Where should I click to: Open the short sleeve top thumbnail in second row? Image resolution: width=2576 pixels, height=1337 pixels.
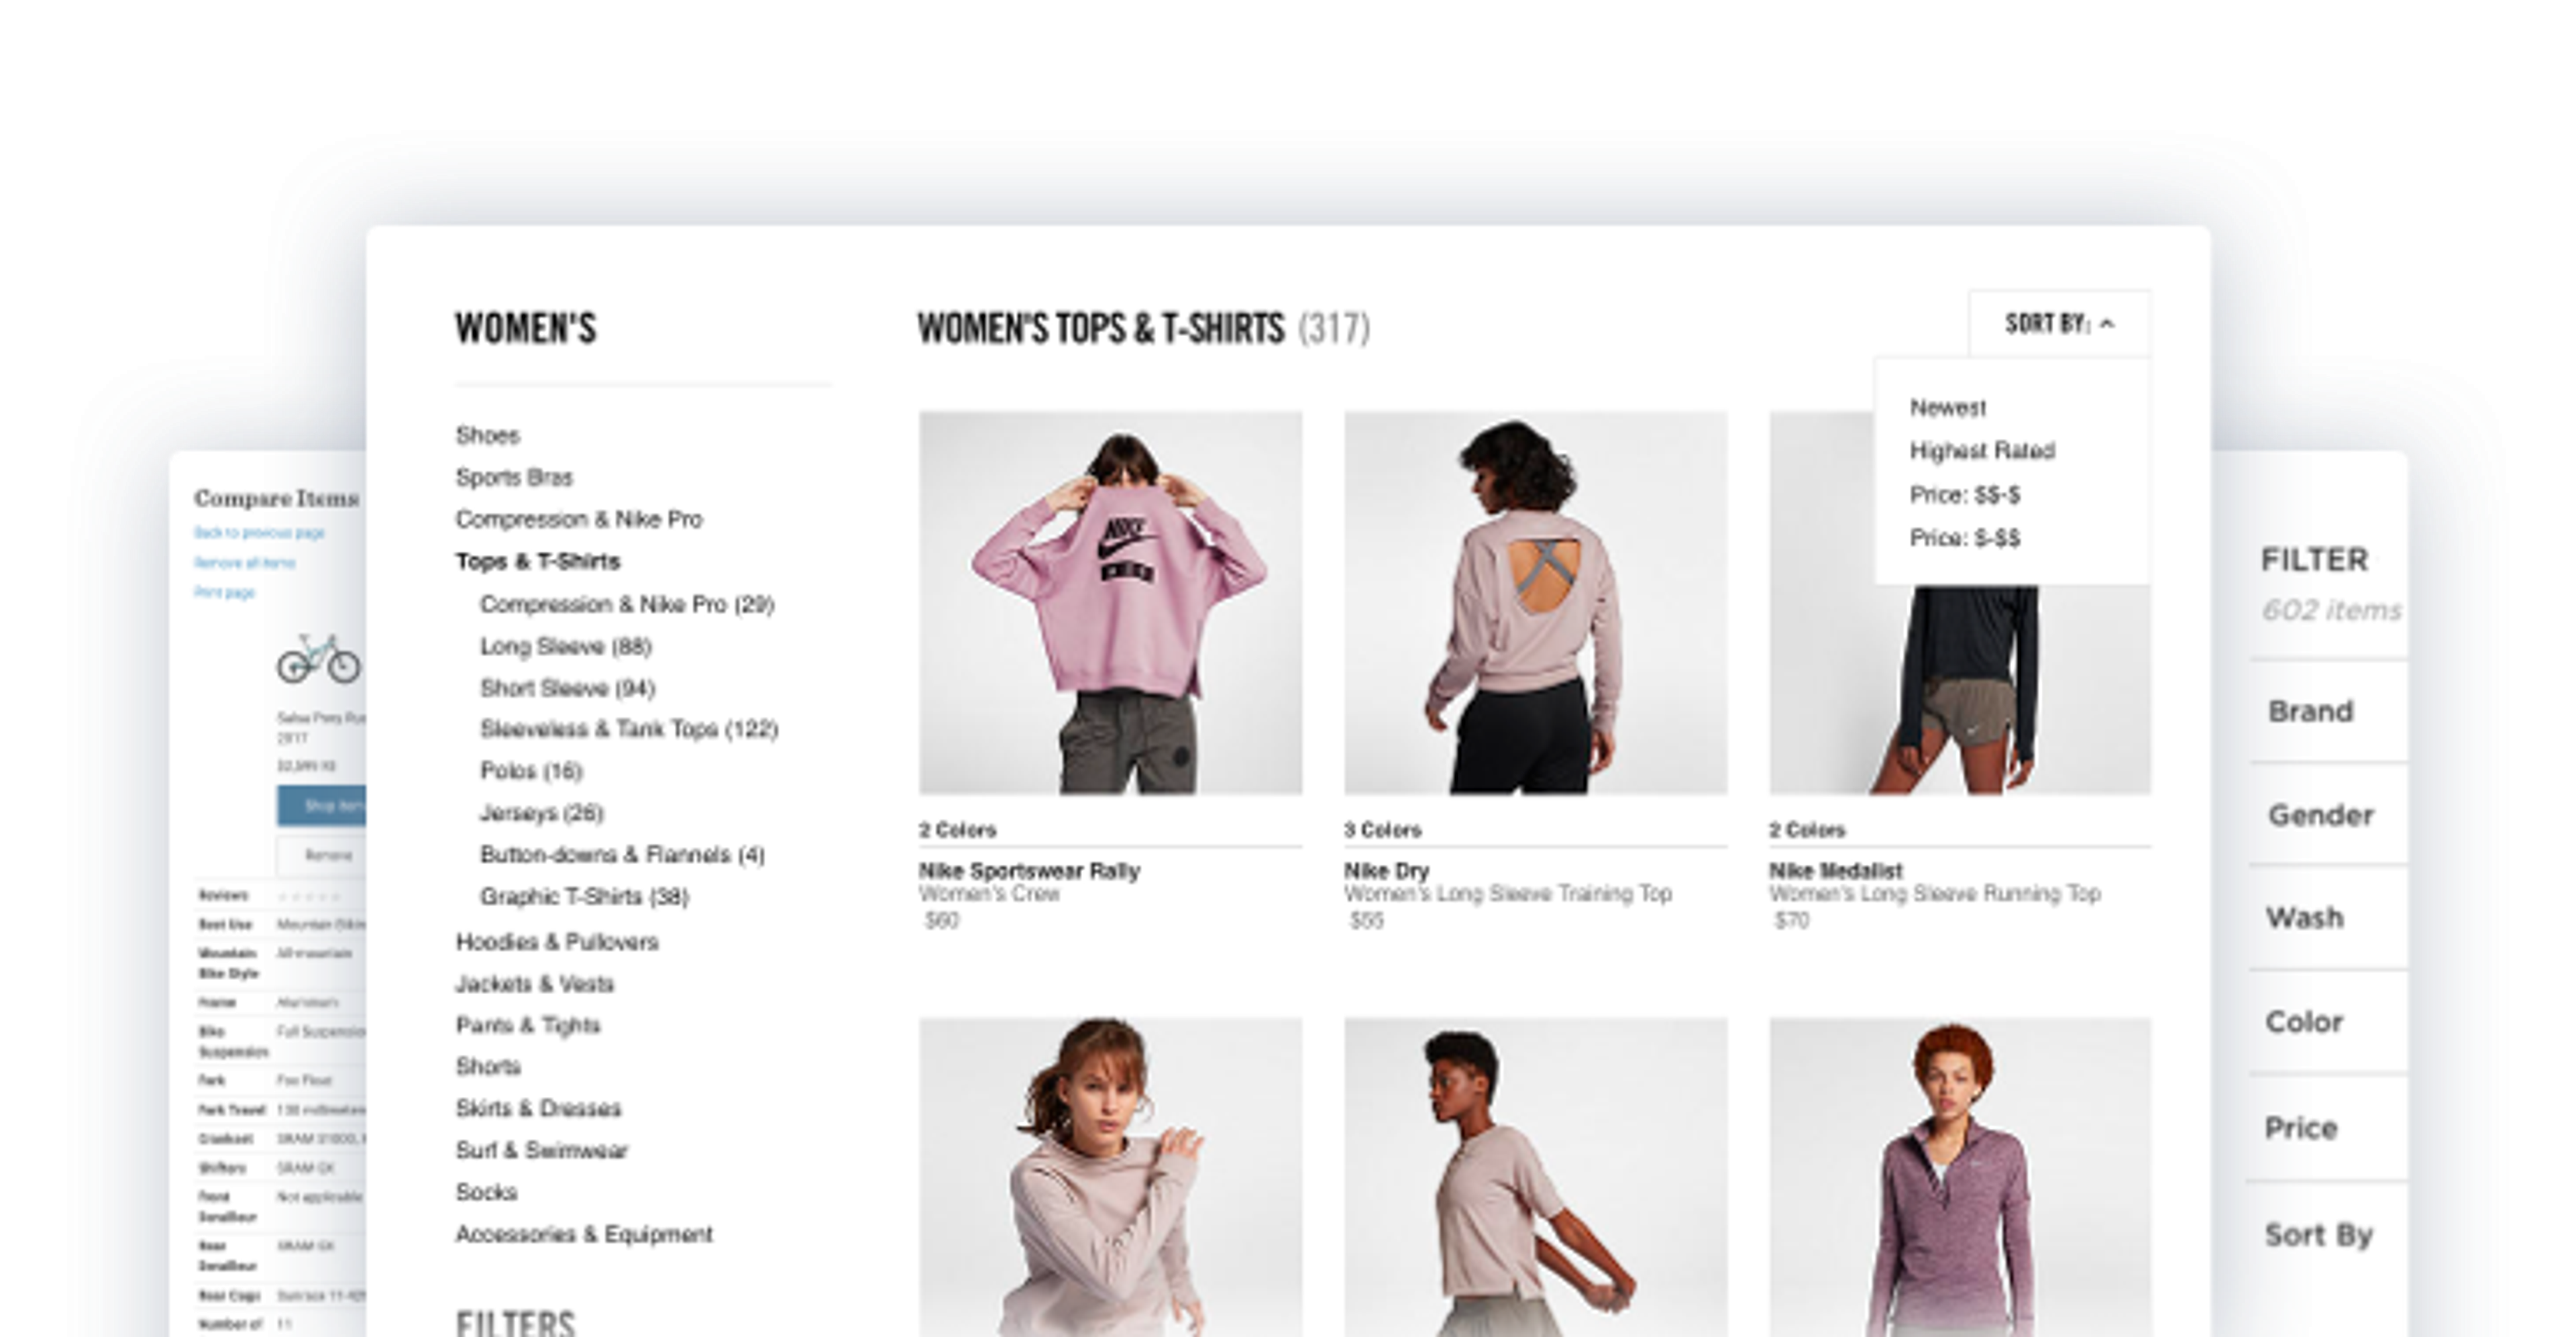pos(1535,1177)
